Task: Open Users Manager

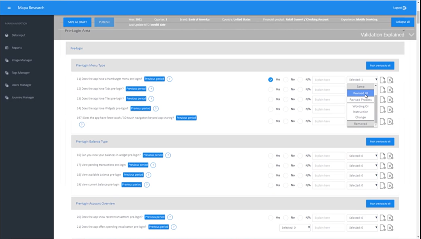Action: (x=21, y=85)
